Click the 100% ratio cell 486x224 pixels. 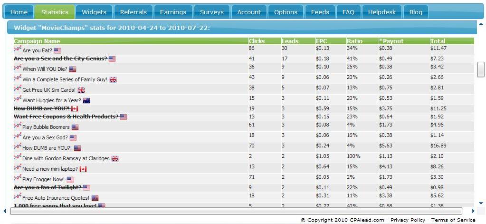point(353,156)
